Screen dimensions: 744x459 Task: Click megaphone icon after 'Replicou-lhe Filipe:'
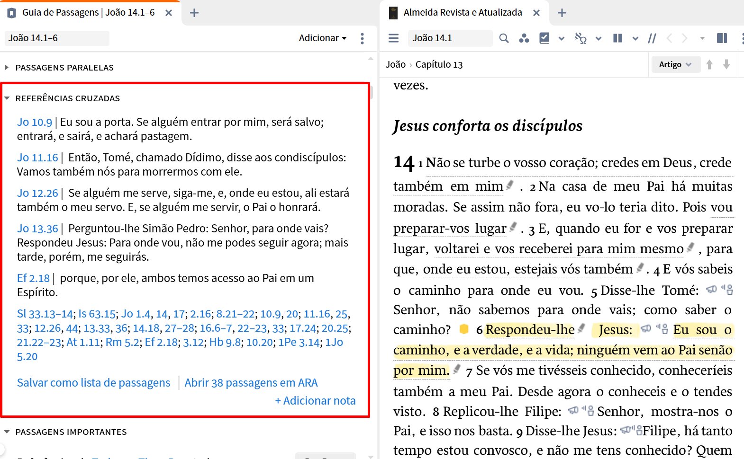pyautogui.click(x=573, y=410)
